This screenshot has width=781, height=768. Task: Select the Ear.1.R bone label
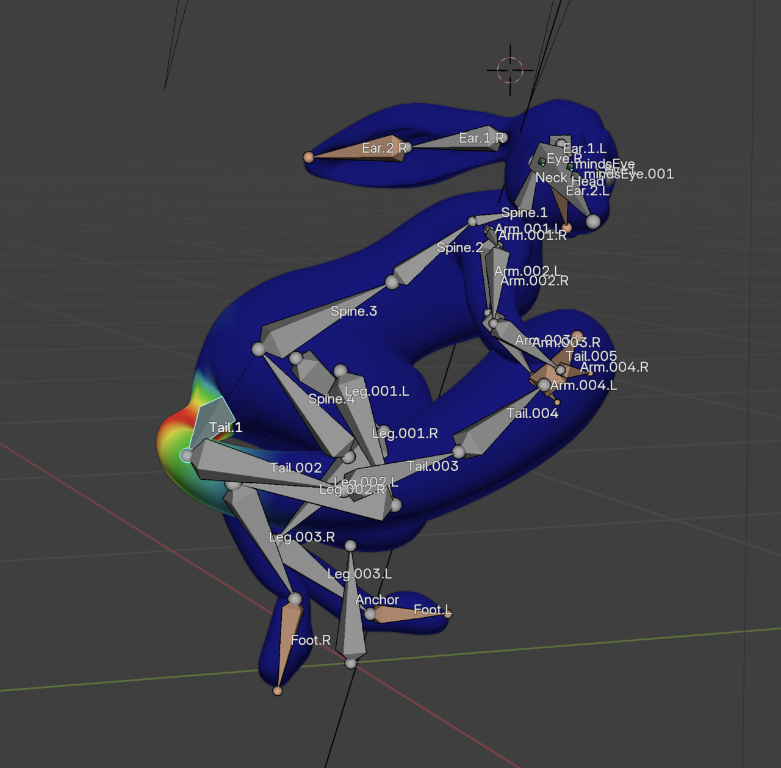[482, 138]
